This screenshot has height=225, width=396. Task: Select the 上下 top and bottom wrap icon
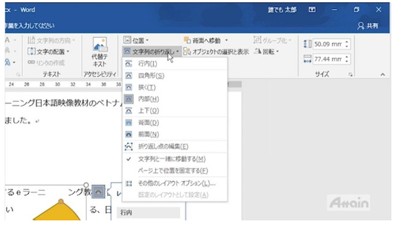click(x=129, y=110)
